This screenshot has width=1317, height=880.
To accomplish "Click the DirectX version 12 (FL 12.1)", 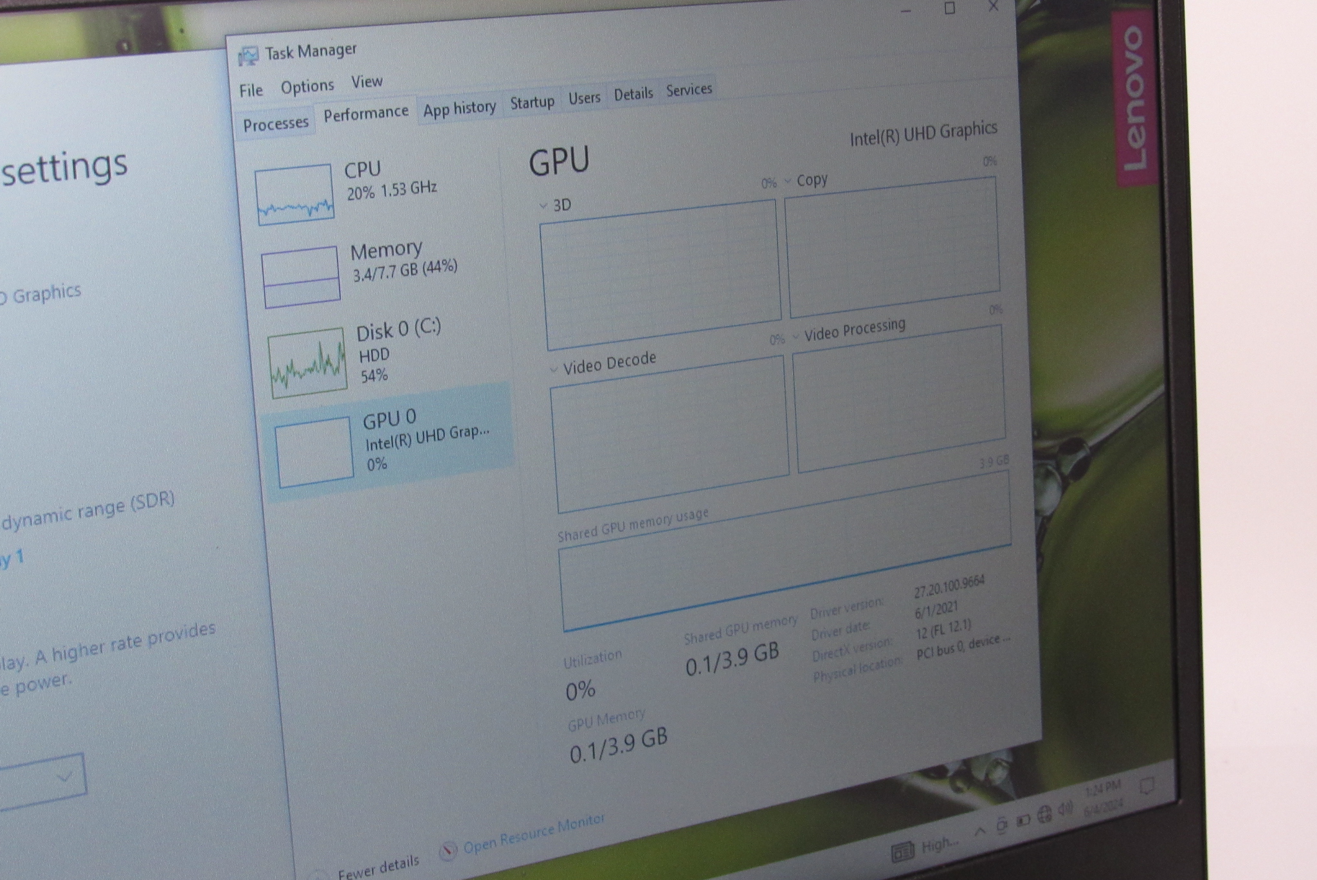I will (x=943, y=628).
